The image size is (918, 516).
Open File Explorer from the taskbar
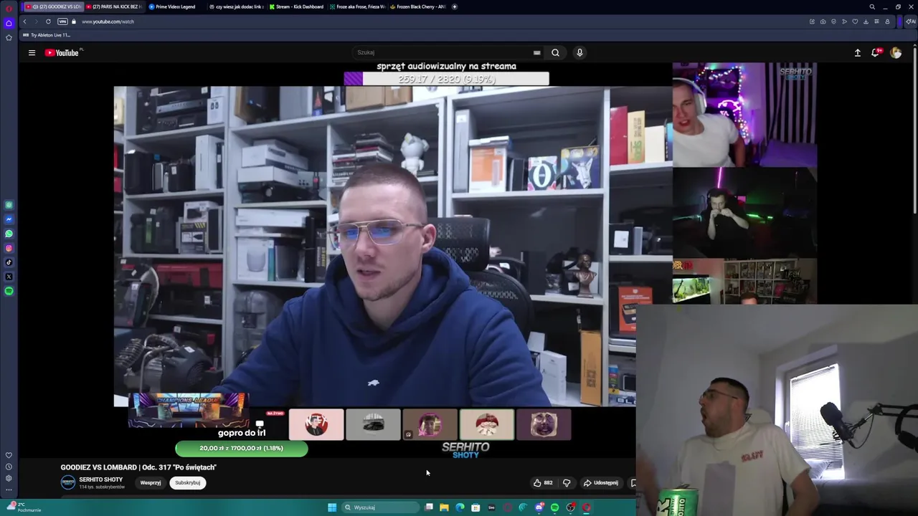coord(444,507)
